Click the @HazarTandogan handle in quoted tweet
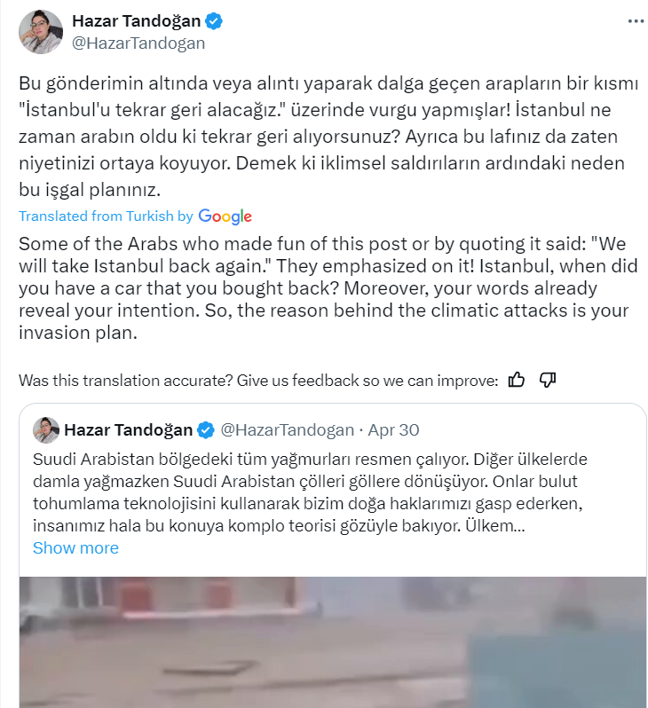Screen dimensions: 648x708 287,429
